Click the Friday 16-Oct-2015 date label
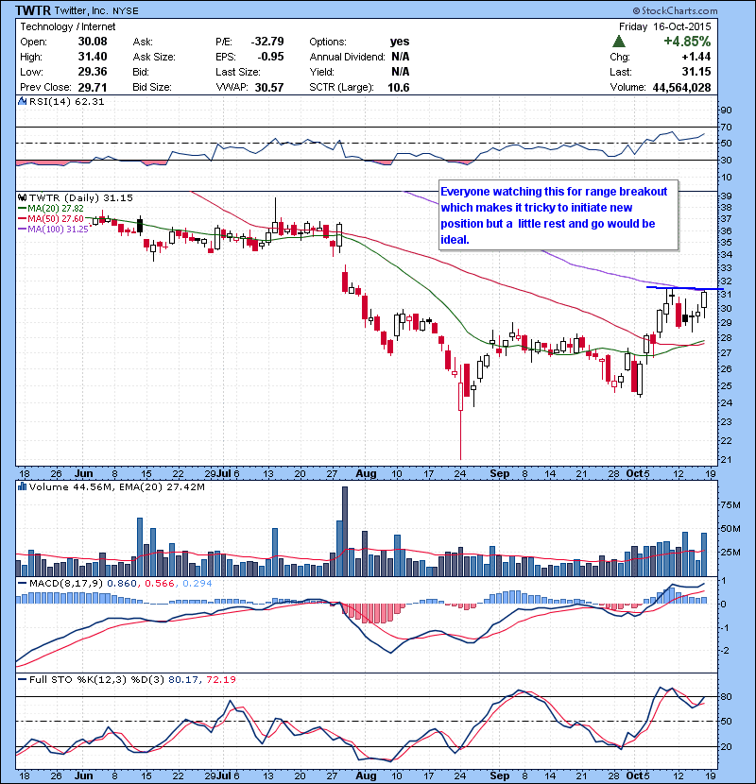 coord(664,26)
